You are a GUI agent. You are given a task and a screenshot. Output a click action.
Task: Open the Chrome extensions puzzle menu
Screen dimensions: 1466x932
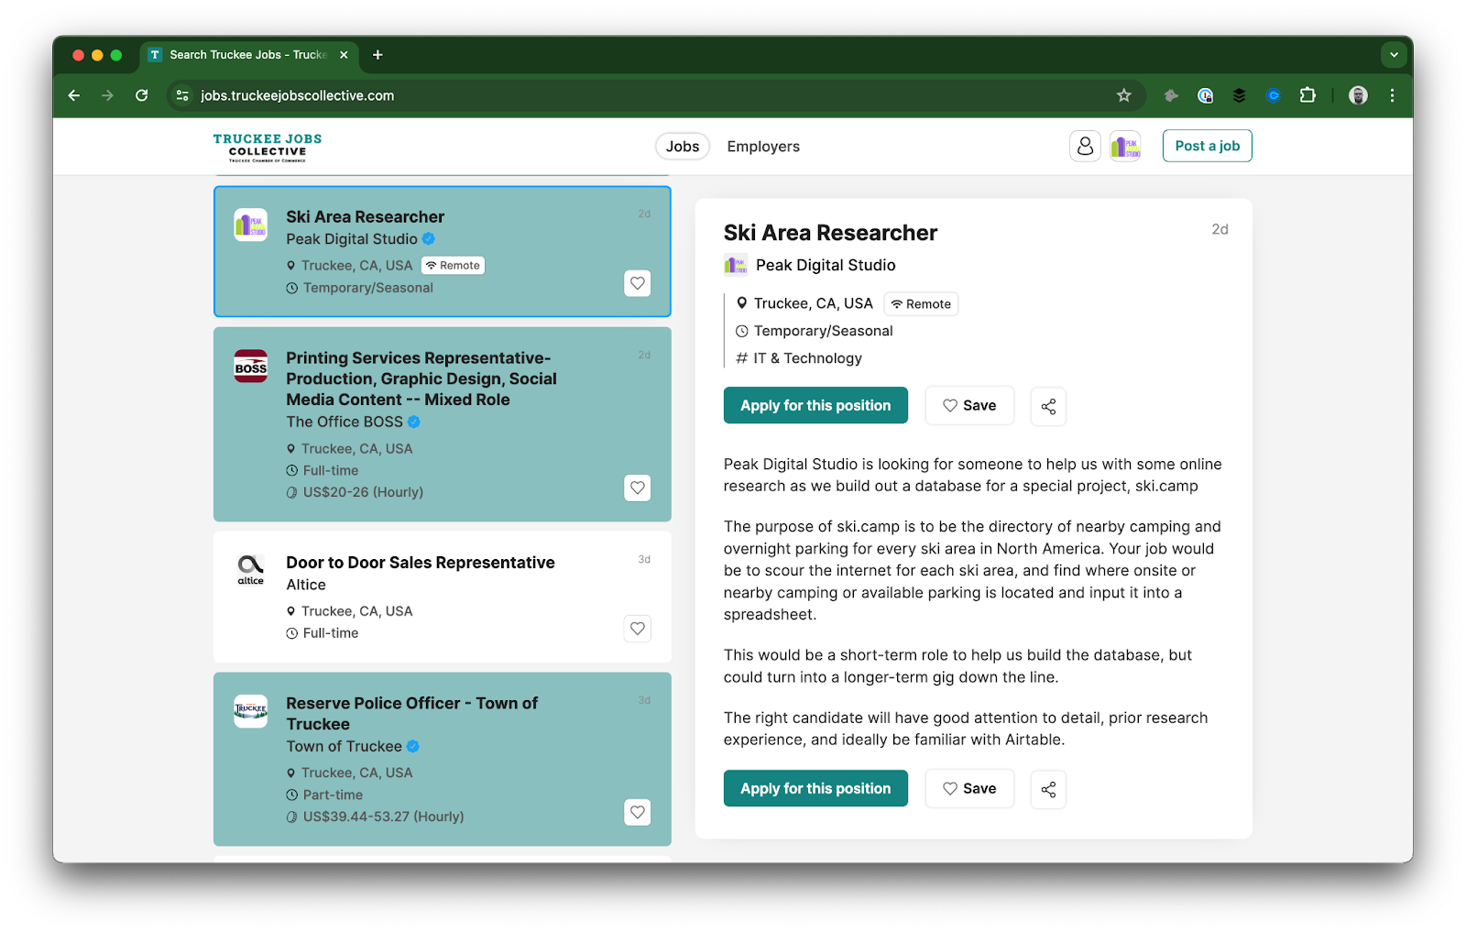[x=1308, y=94]
